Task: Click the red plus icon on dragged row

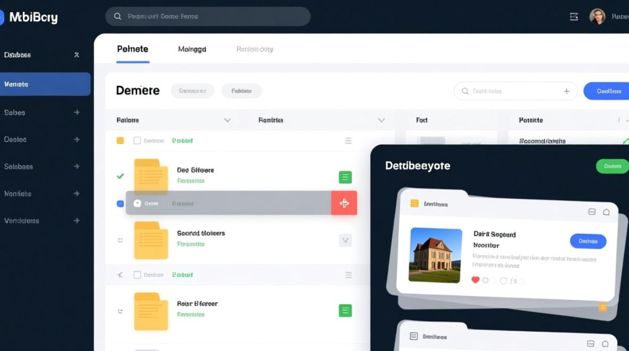Action: [344, 203]
